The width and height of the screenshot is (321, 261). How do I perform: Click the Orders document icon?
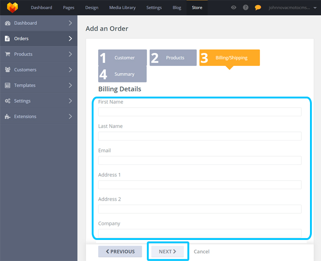(x=7, y=38)
